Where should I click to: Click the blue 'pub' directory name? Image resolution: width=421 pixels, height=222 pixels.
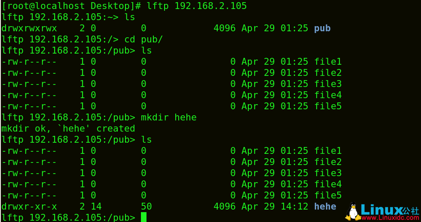322,28
